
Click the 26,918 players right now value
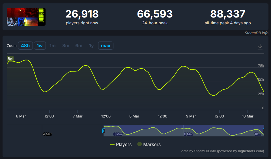click(x=82, y=14)
